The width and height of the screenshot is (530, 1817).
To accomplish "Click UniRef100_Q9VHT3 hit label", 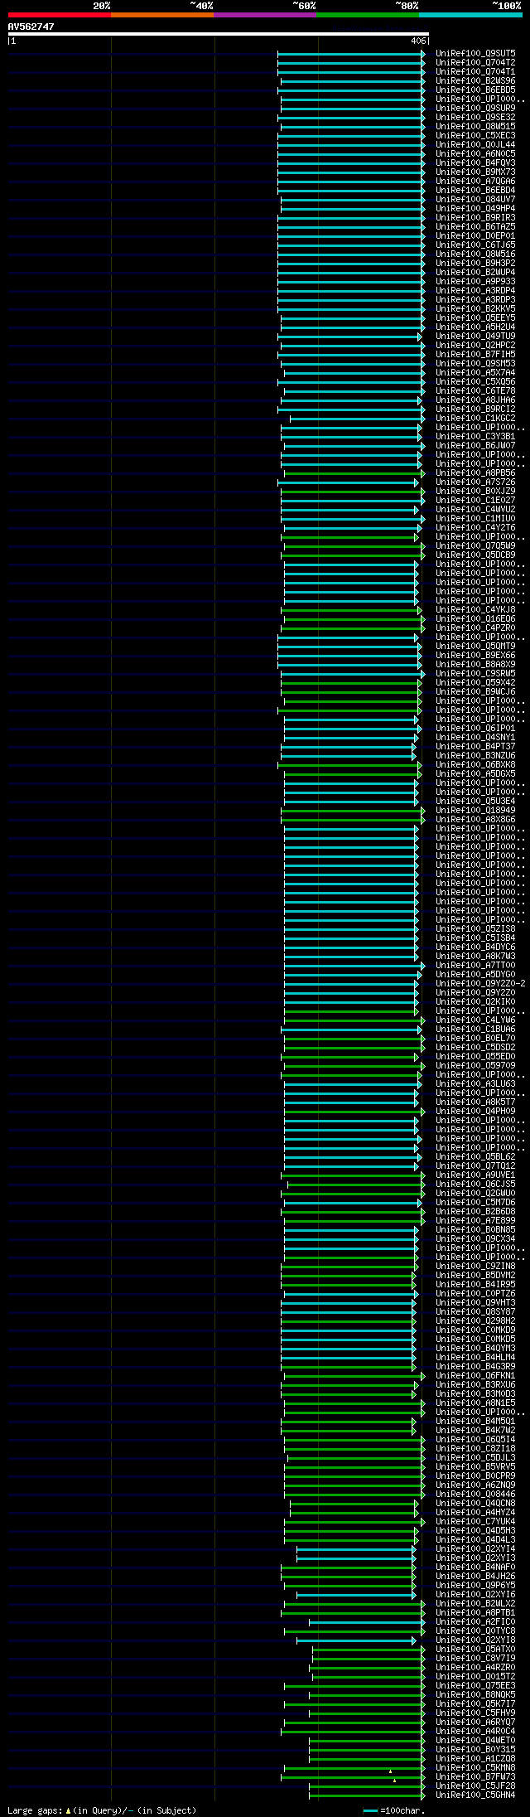I will pyautogui.click(x=475, y=1303).
